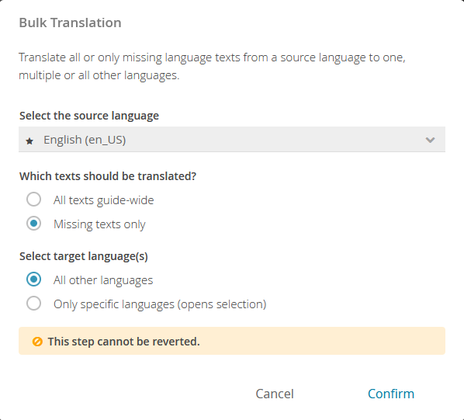Viewport: 464px width, 420px height.
Task: Click the "Missing texts only" label text
Action: point(99,224)
